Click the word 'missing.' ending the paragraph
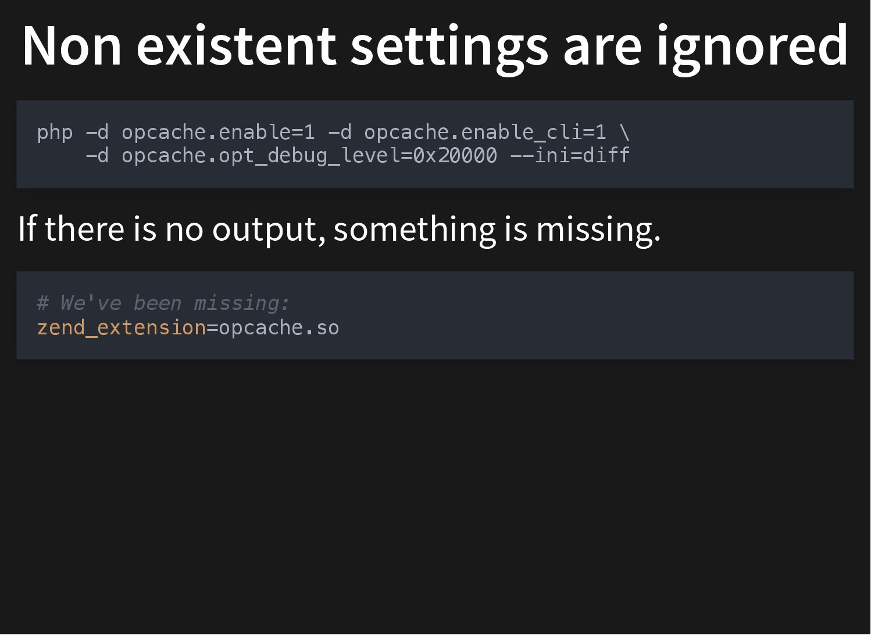 (x=598, y=229)
